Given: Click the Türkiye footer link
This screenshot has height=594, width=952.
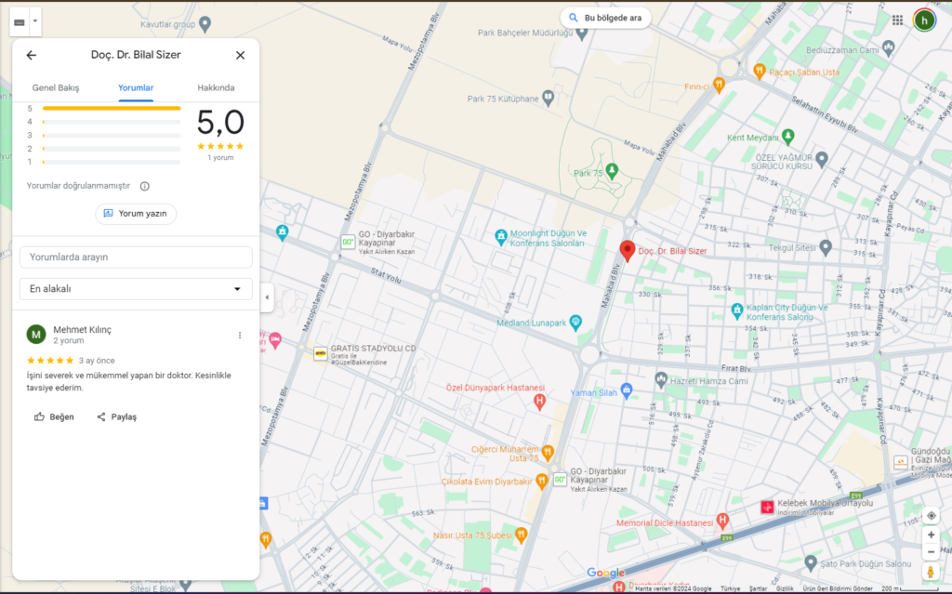Looking at the screenshot, I should tap(731, 588).
